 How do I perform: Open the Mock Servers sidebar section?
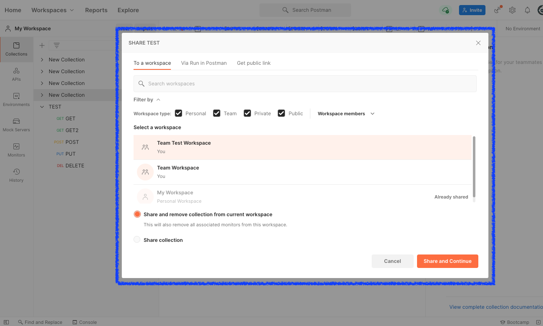point(16,125)
